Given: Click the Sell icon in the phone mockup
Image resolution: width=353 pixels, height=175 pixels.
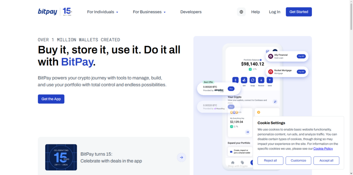Looking at the screenshot, I should (244, 80).
